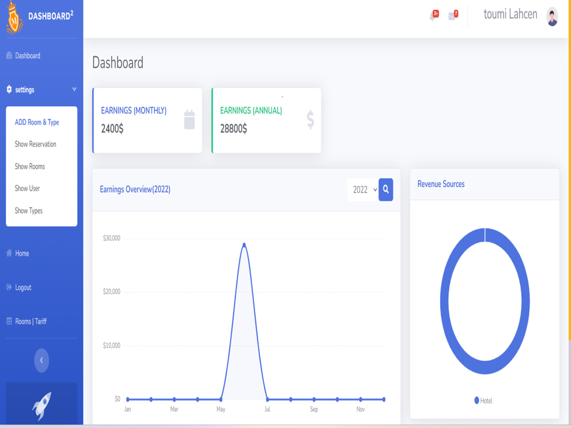The height and width of the screenshot is (428, 571).
Task: Click the Jul data point on chart
Action: 267,399
